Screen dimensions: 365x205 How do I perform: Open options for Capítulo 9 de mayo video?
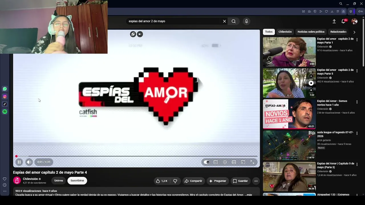coord(357,165)
